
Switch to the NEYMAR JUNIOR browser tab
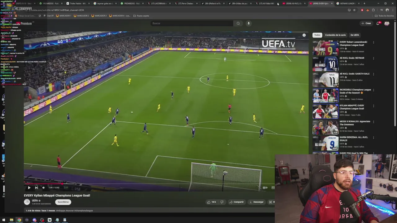[348, 3]
